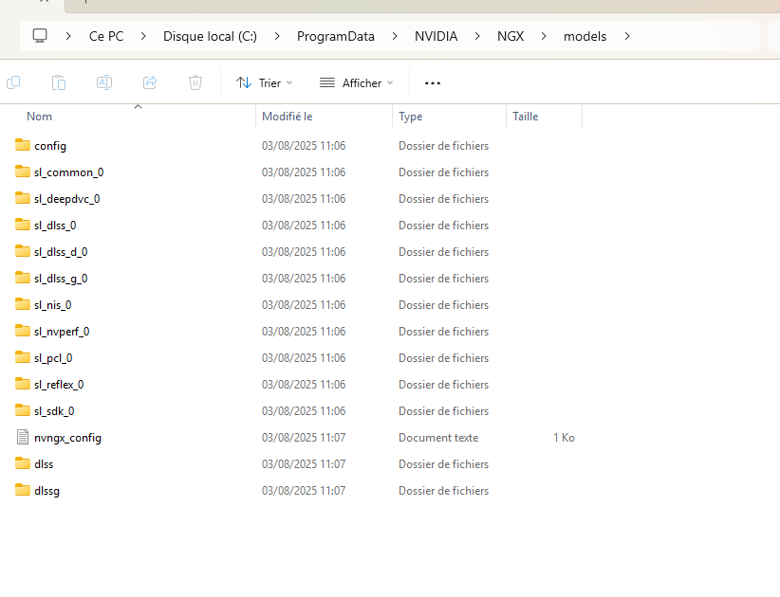Open the Afficher view dropdown
Image resolution: width=780 pixels, height=597 pixels.
pyautogui.click(x=356, y=83)
